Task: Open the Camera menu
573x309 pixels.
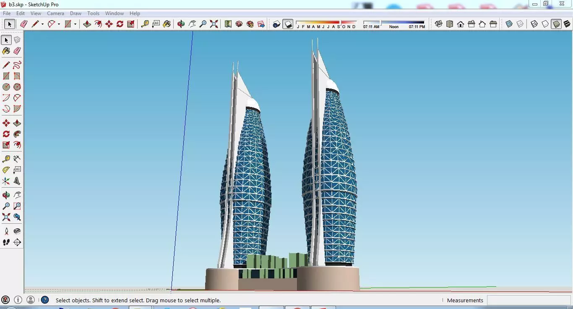Action: tap(55, 13)
